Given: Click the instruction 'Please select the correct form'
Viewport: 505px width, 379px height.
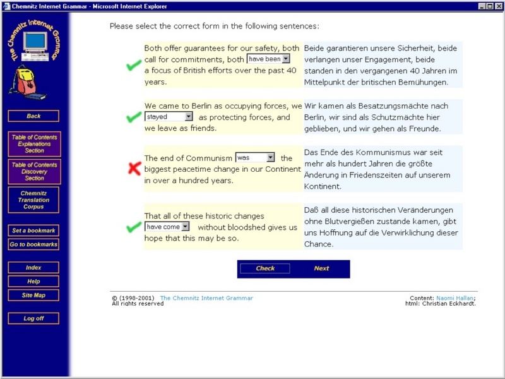Looking at the screenshot, I should [x=215, y=26].
